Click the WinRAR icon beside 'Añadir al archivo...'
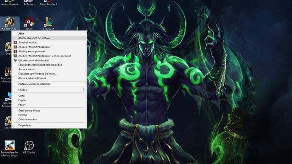Screen dimensions: 292x164 [x=15, y=42]
